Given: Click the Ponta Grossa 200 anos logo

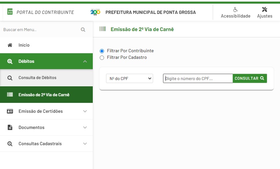Looking at the screenshot, I should (x=95, y=12).
